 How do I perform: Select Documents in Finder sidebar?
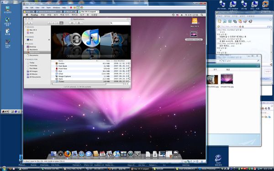click(x=34, y=55)
